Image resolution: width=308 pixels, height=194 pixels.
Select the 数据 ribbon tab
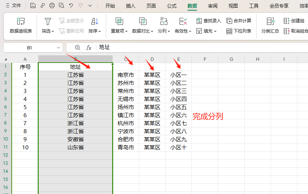coord(192,6)
